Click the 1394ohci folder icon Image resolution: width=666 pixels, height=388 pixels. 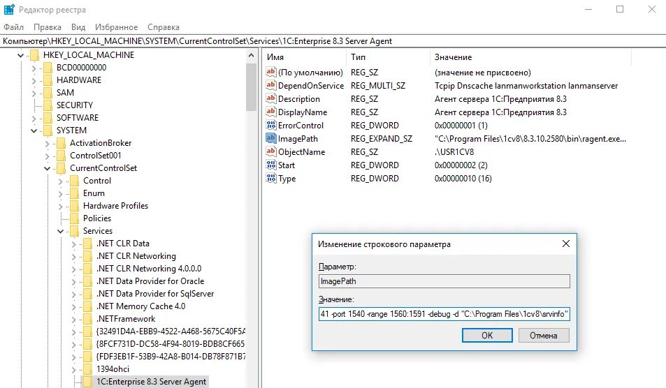(x=87, y=369)
